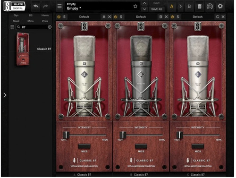The image size is (236, 178).
Task: Load the previous preset with up arrow
Action: pyautogui.click(x=144, y=3)
